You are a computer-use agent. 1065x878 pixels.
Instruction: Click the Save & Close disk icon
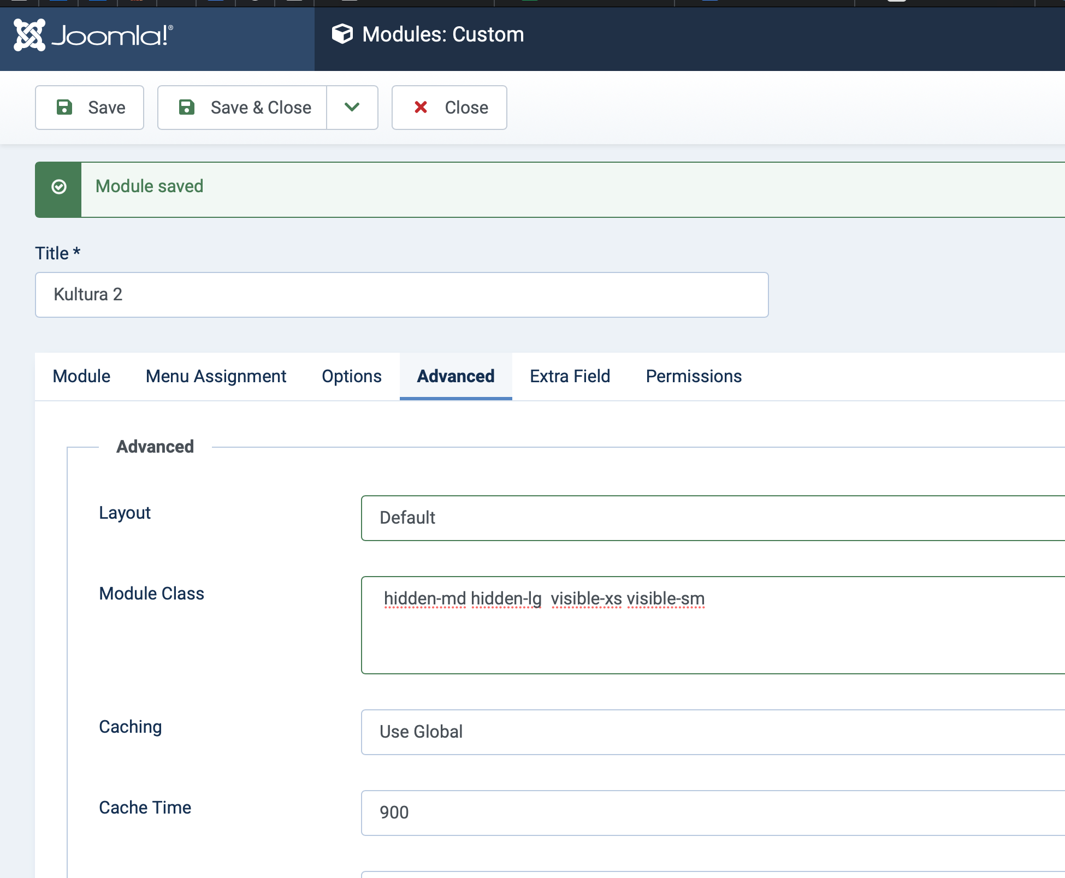(x=187, y=107)
